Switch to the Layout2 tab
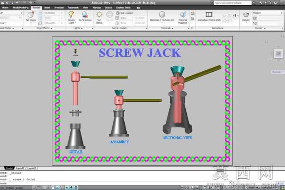 pos(32,168)
